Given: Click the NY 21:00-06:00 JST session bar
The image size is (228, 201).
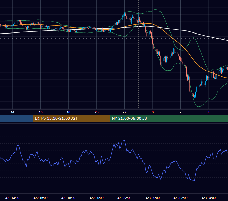Looking at the screenshot, I should (x=169, y=118).
